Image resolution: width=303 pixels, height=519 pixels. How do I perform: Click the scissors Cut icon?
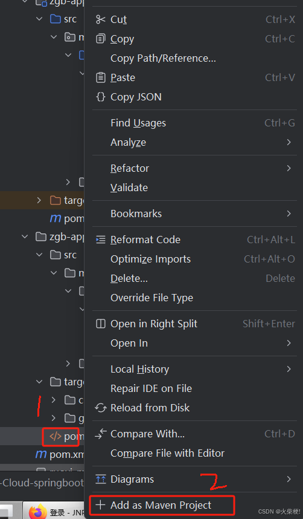(x=100, y=19)
